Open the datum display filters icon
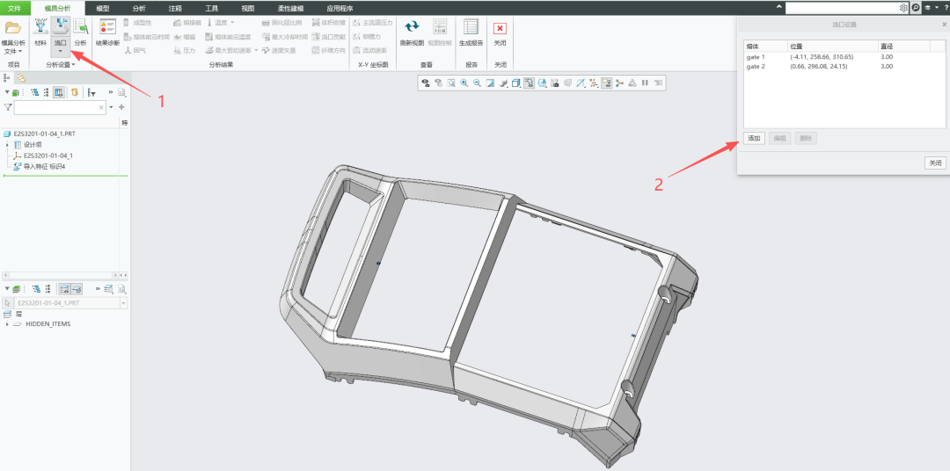 click(x=594, y=83)
